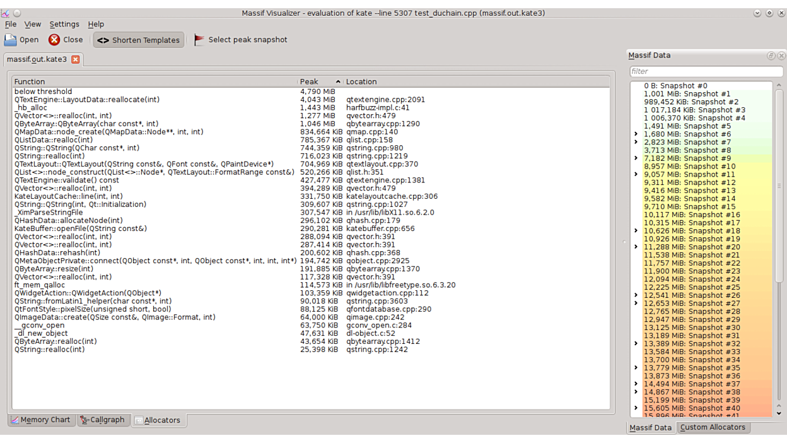Toggle the Shorten Templates button

139,40
